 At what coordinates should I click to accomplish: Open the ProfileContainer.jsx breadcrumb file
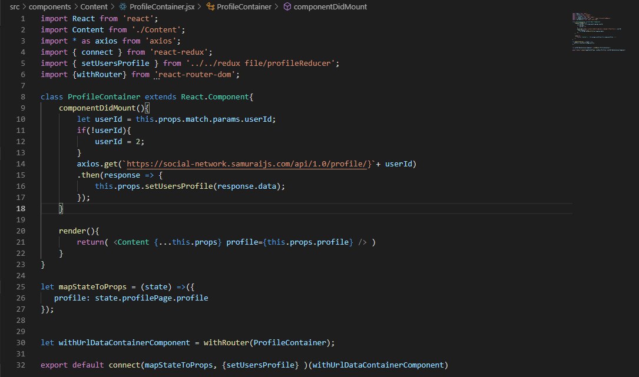tap(162, 6)
